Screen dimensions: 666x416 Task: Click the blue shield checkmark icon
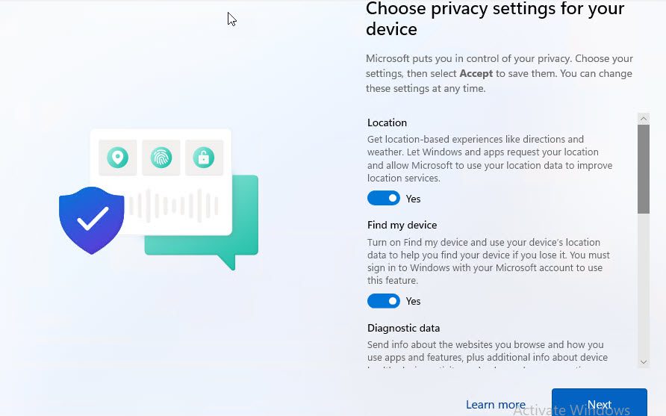pos(92,220)
